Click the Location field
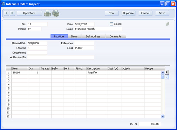 (37, 48)
